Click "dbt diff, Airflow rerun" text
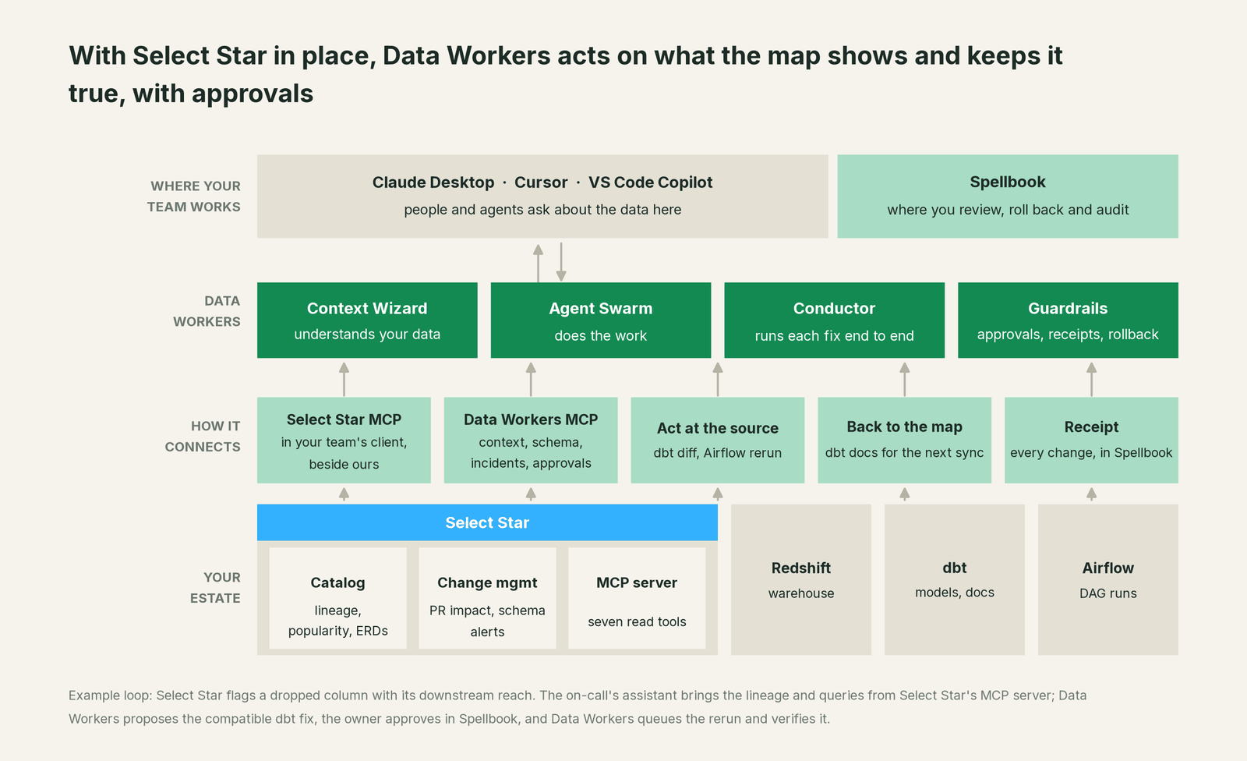 718,453
